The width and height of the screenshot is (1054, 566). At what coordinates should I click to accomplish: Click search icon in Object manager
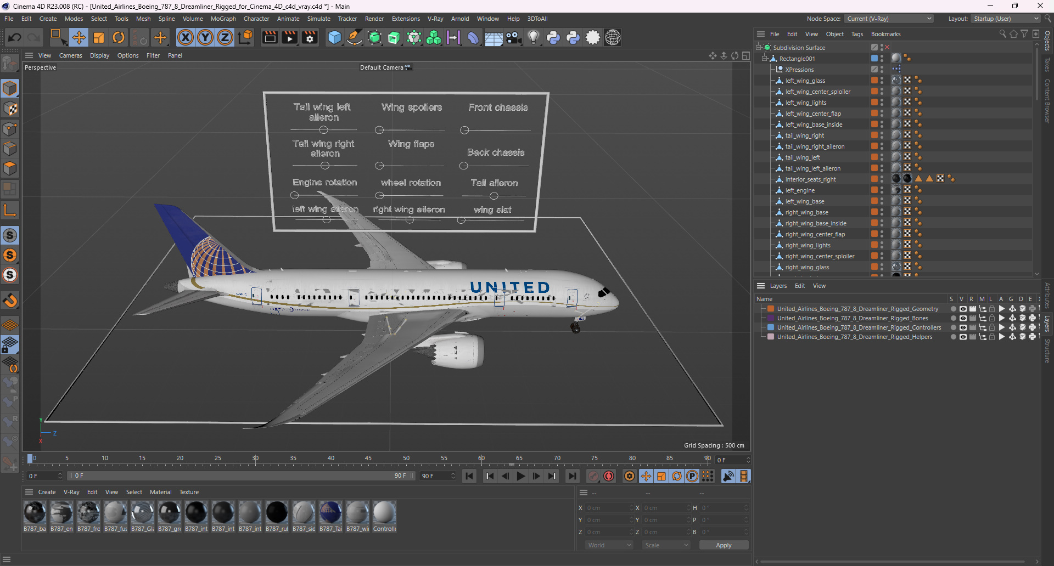tap(1002, 34)
